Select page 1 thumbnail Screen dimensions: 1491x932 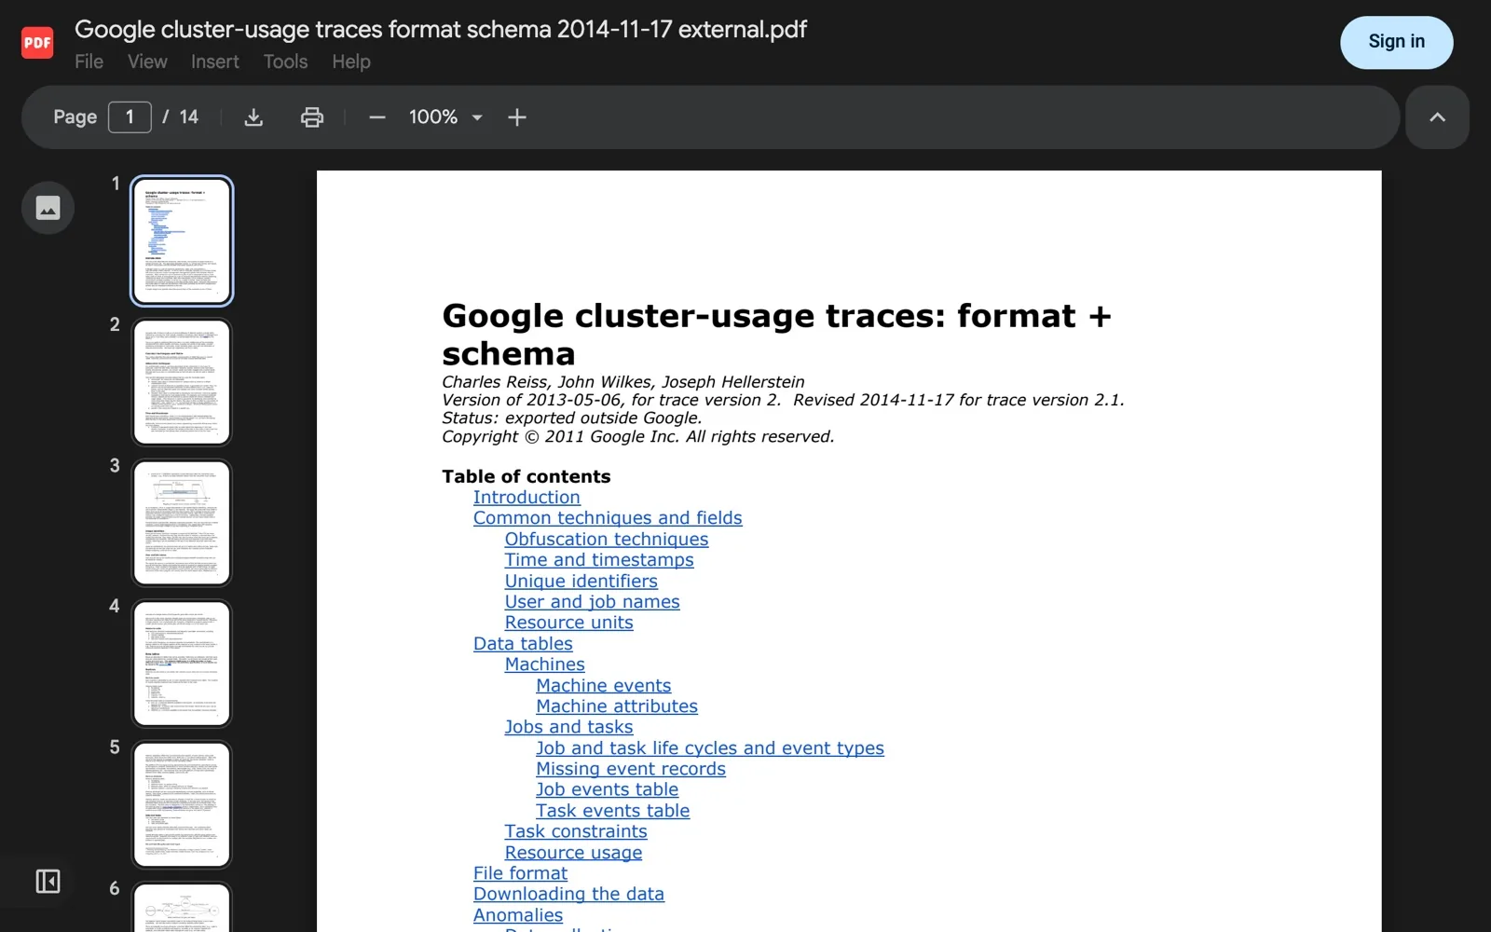click(182, 241)
